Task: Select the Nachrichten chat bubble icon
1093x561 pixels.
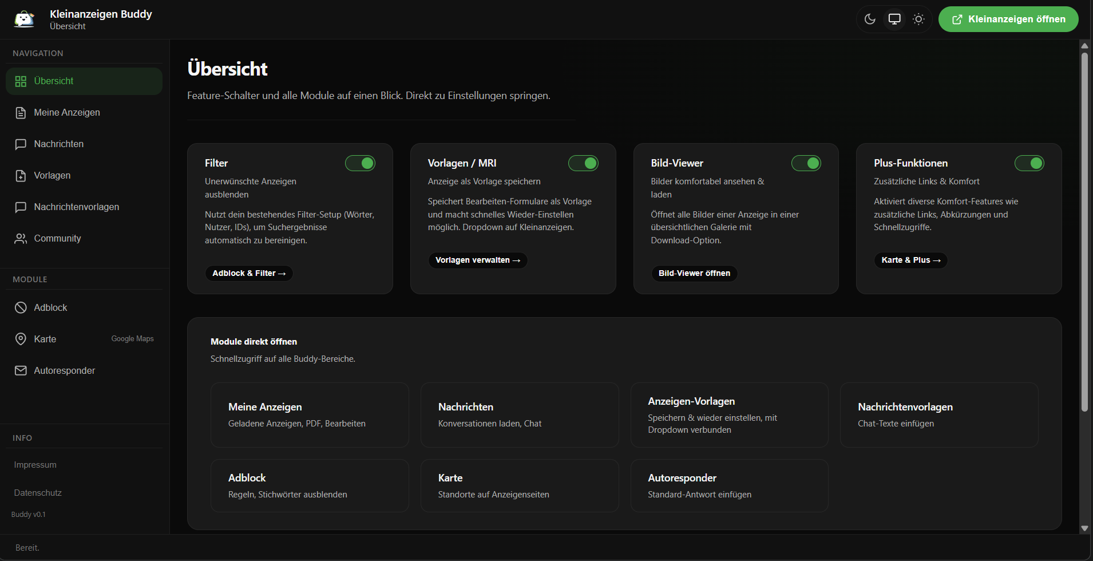Action: click(x=21, y=144)
